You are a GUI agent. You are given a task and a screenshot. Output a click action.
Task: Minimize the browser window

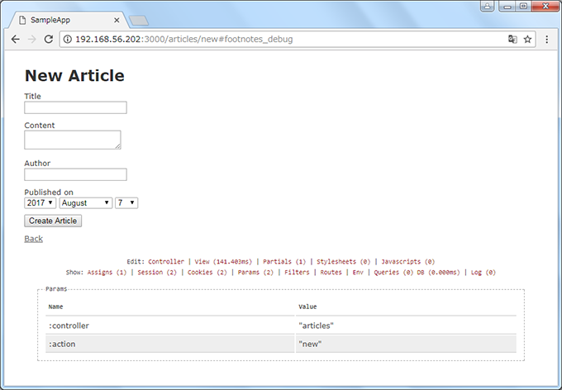click(x=507, y=6)
